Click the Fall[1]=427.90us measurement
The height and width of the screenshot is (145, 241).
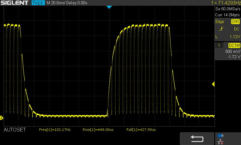[x=141, y=130]
